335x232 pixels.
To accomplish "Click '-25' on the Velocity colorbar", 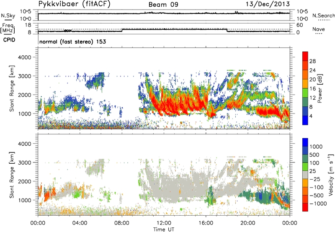I will 314,179.
